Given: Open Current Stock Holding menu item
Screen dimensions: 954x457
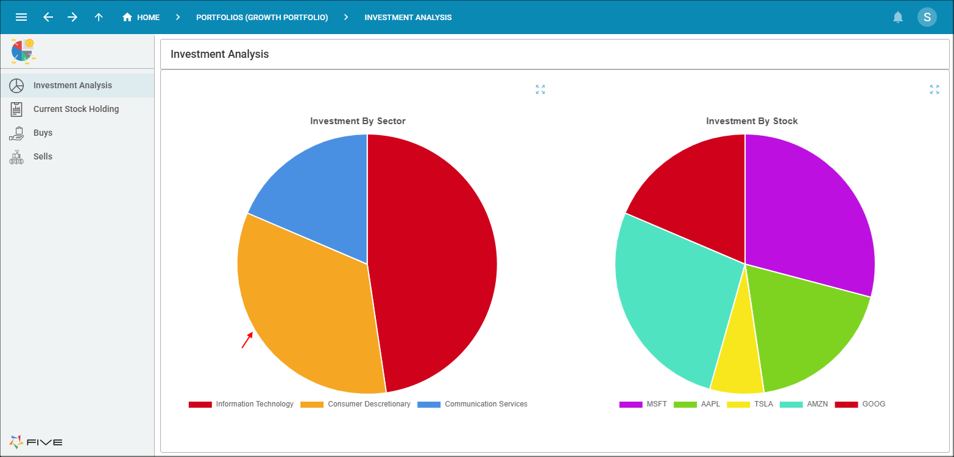Looking at the screenshot, I should 76,109.
